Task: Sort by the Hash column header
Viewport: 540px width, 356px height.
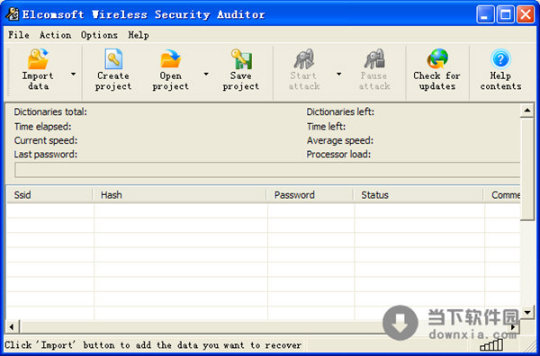Action: point(179,195)
